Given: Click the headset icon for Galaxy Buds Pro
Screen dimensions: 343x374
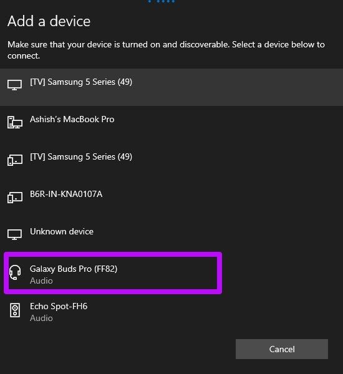Looking at the screenshot, I should pos(15,272).
